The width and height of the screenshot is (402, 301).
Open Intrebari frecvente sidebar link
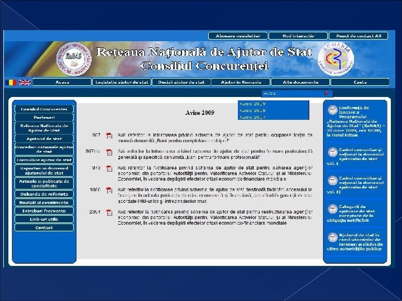click(x=44, y=211)
